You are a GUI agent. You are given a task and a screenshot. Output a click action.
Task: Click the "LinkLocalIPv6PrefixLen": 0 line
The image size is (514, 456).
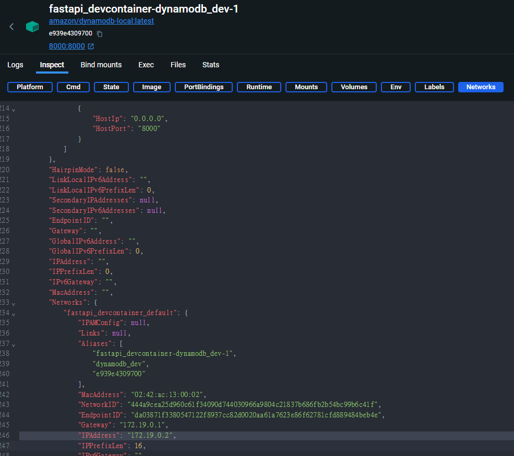tap(101, 190)
